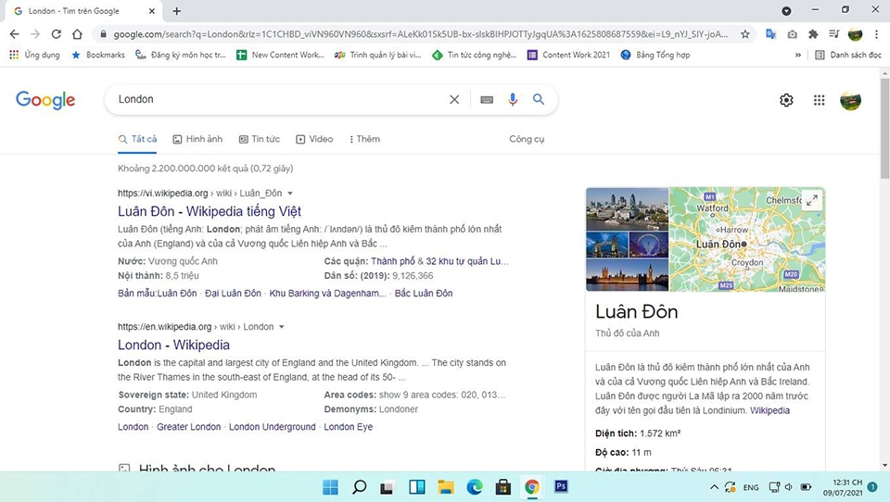Switch to the Tin tức tab

(x=260, y=139)
